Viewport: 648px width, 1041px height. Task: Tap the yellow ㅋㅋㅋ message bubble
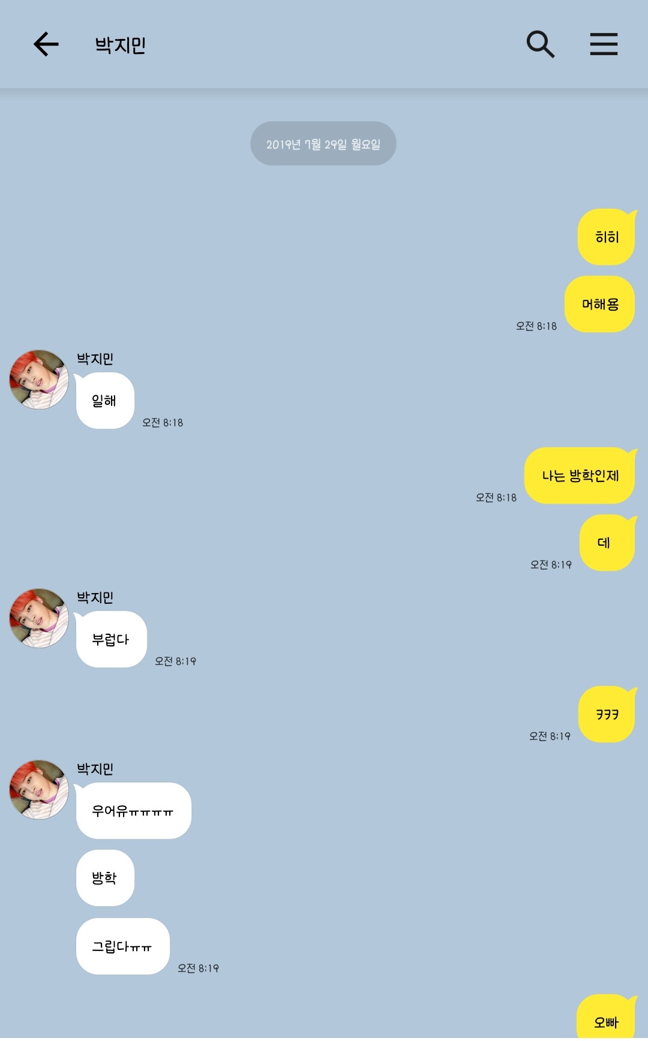tap(607, 714)
